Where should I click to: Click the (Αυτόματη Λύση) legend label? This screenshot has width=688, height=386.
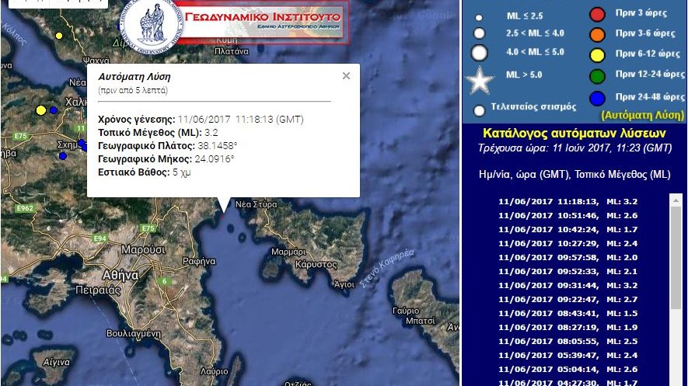[x=642, y=115]
